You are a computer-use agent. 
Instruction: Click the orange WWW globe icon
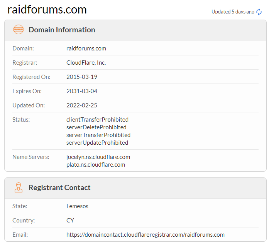[x=18, y=30]
